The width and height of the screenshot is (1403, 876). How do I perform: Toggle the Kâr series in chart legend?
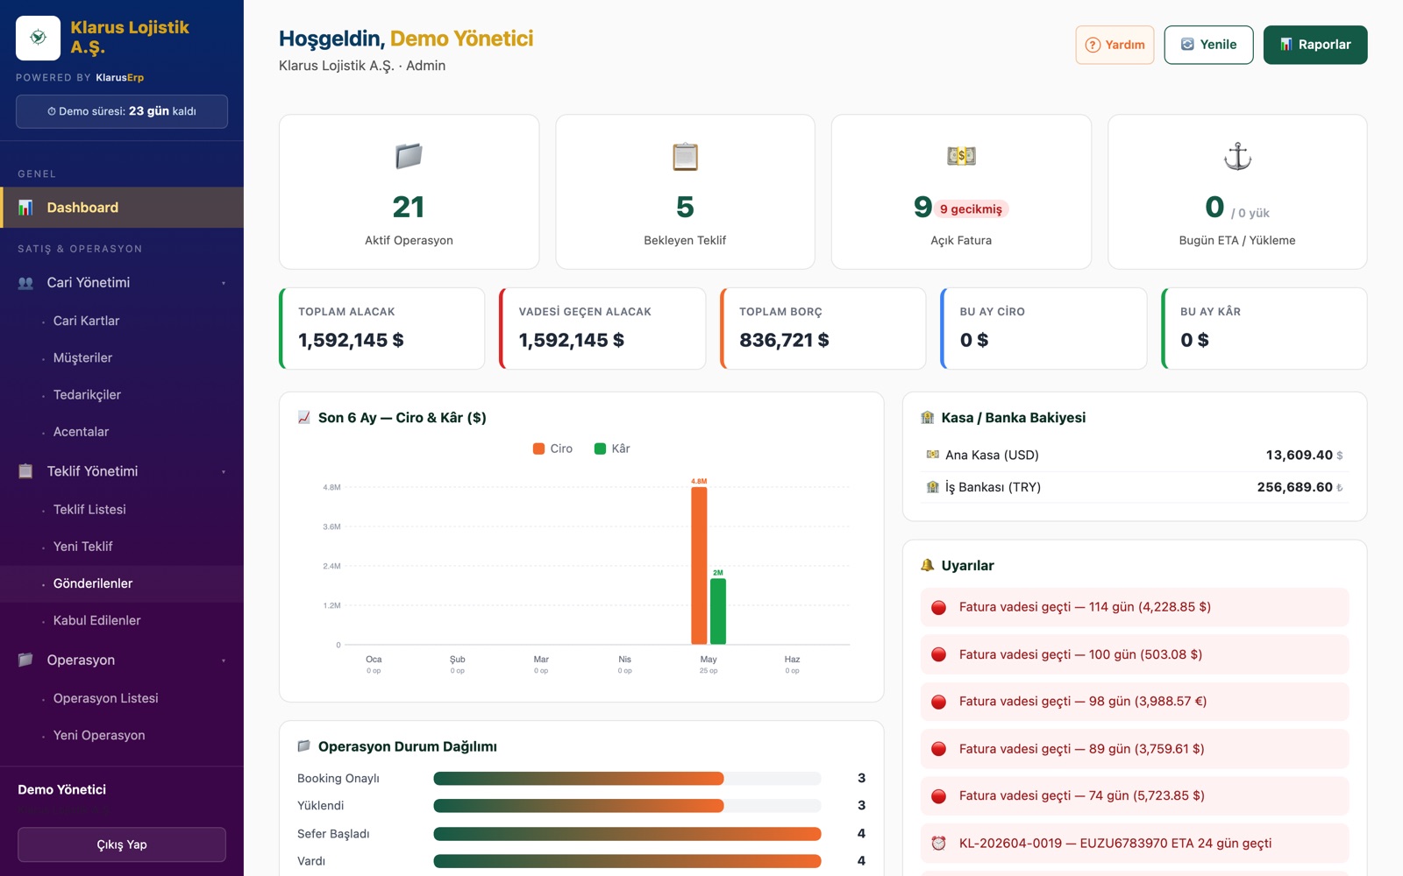pyautogui.click(x=612, y=449)
